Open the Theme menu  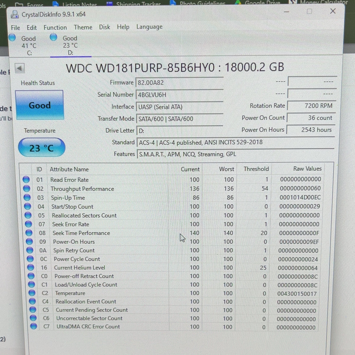[x=83, y=27]
